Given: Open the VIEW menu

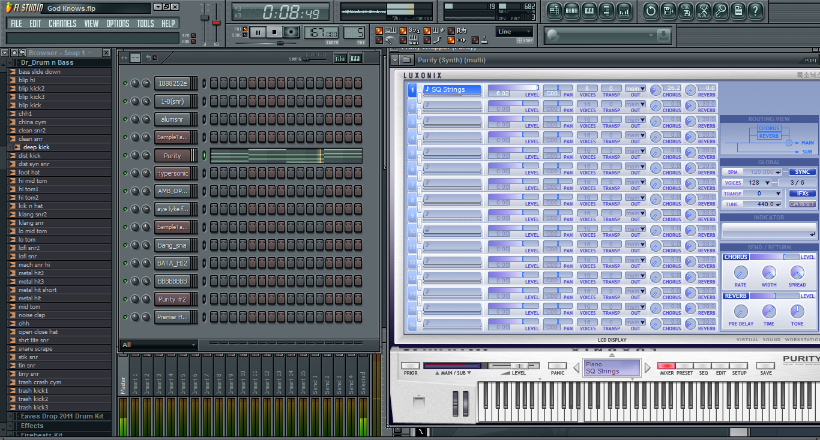Looking at the screenshot, I should pyautogui.click(x=91, y=23).
